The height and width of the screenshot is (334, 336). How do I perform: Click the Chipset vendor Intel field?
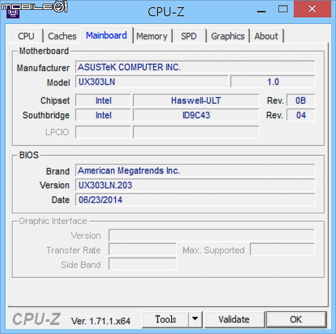(x=103, y=100)
